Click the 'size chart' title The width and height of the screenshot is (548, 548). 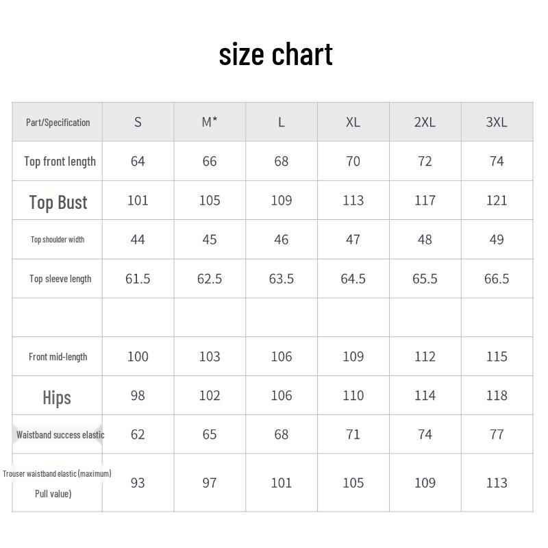(275, 55)
